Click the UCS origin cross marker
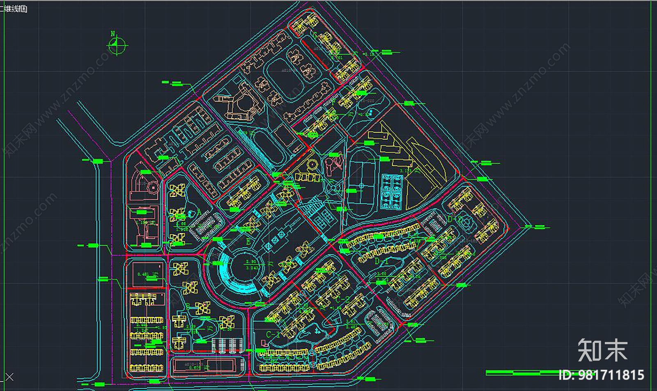 coord(9,377)
